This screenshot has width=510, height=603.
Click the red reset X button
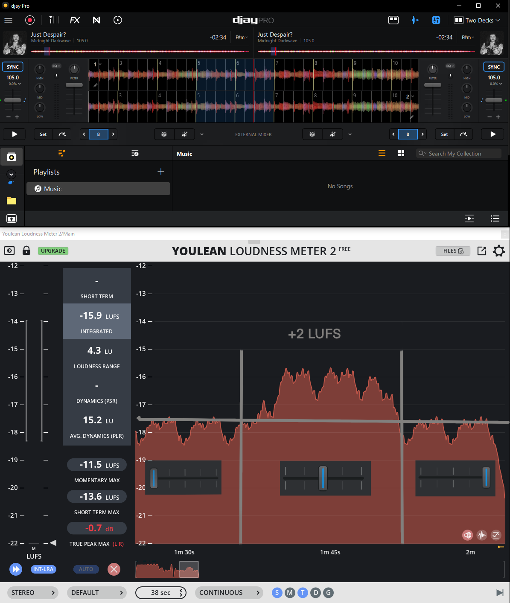[114, 569]
